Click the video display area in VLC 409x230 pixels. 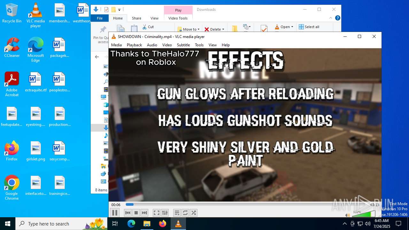(245, 125)
